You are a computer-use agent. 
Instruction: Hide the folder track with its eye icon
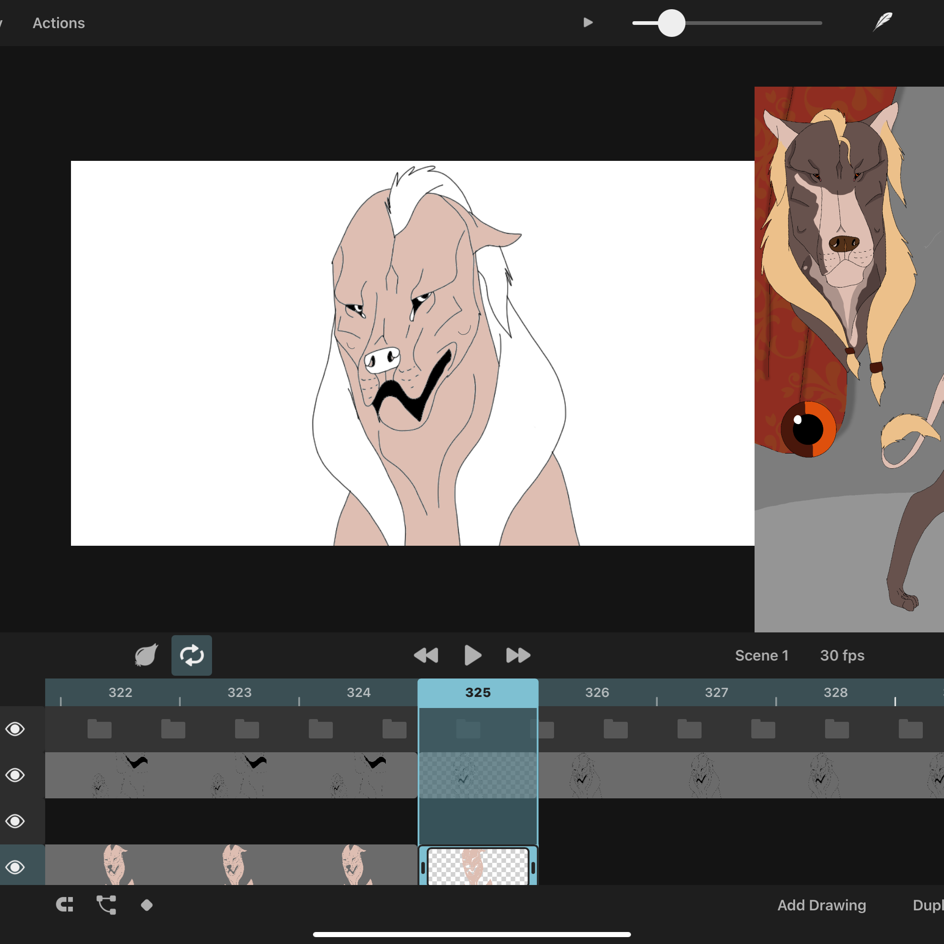click(15, 729)
